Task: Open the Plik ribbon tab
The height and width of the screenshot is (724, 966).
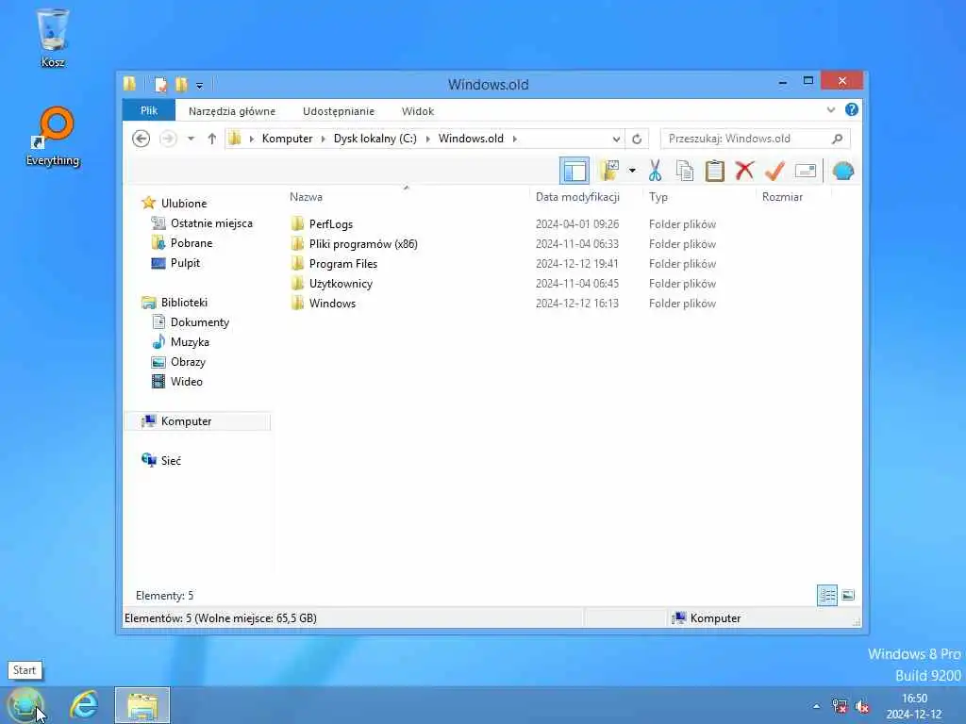Action: pyautogui.click(x=149, y=111)
